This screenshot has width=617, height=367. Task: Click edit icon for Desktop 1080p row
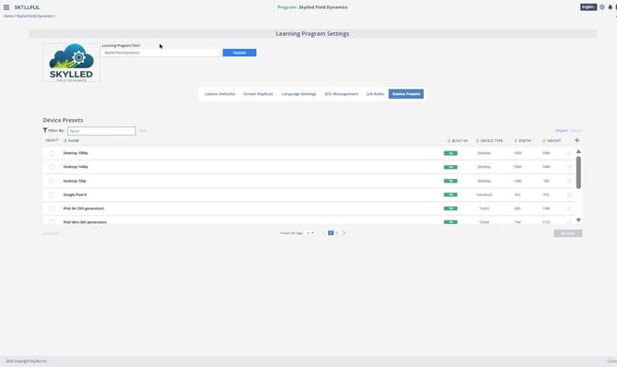click(x=569, y=153)
